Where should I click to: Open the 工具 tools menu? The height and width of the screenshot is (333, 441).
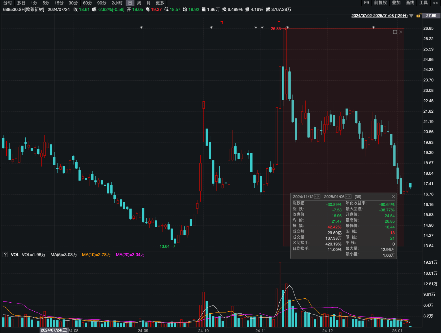coord(423,3)
